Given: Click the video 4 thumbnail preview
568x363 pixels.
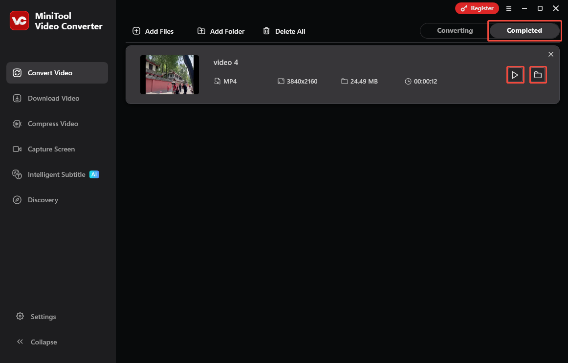Looking at the screenshot, I should [170, 75].
